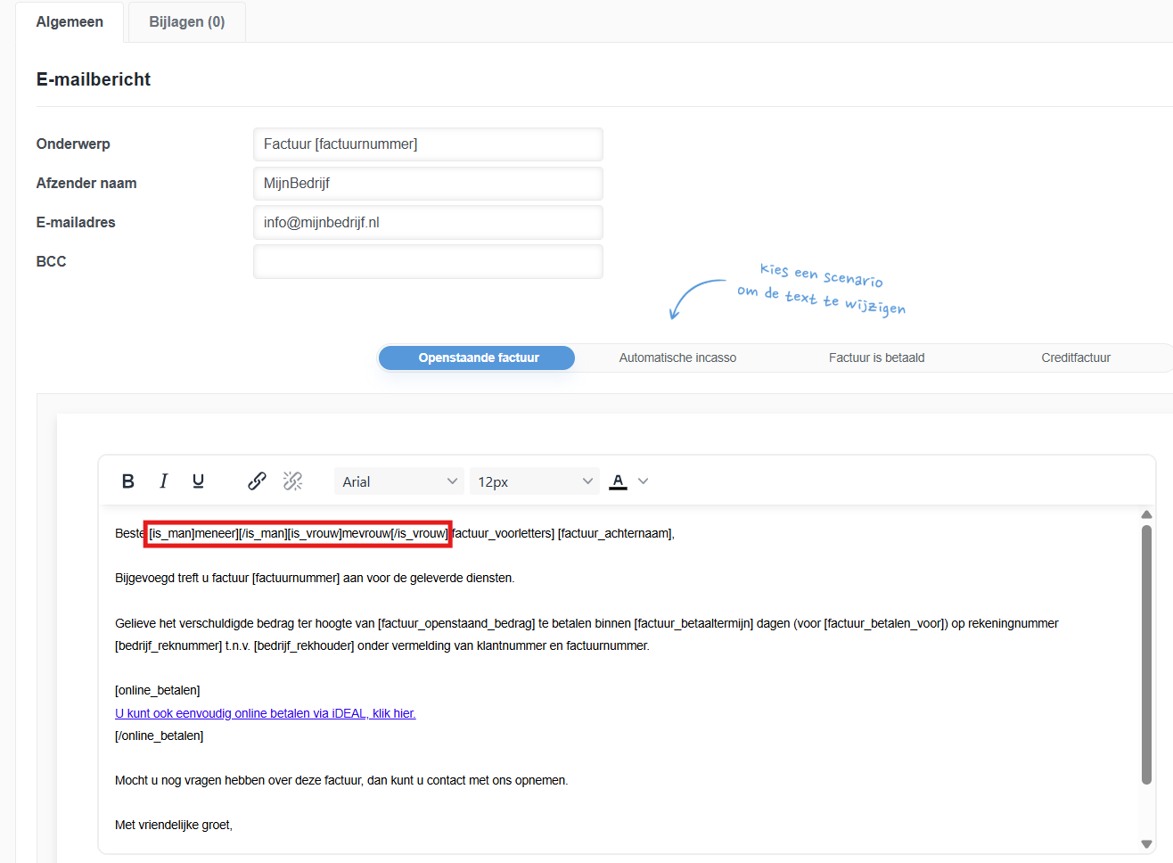Click the iDEAL online betalen link
Screen dimensions: 1173x863
tap(265, 713)
